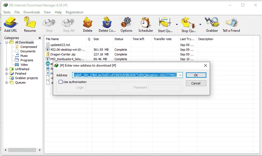This screenshot has height=156, width=262.
Task: Open the Scheduler clock icon
Action: click(x=145, y=22)
